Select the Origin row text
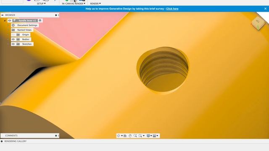269x151 pixels. click(x=25, y=34)
